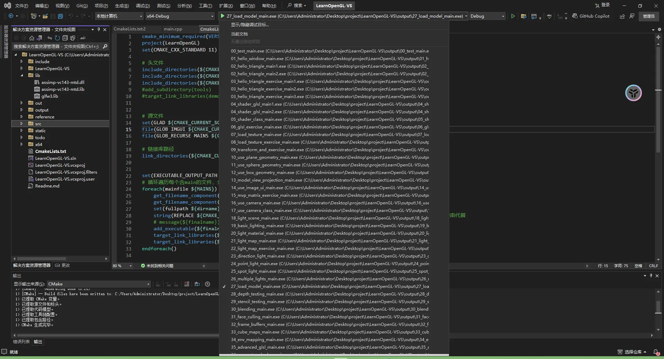Click the status bar chat bubble icon
The image size is (664, 359).
(4, 352)
